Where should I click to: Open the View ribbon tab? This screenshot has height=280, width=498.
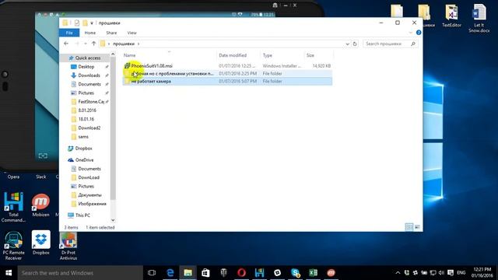[132, 33]
